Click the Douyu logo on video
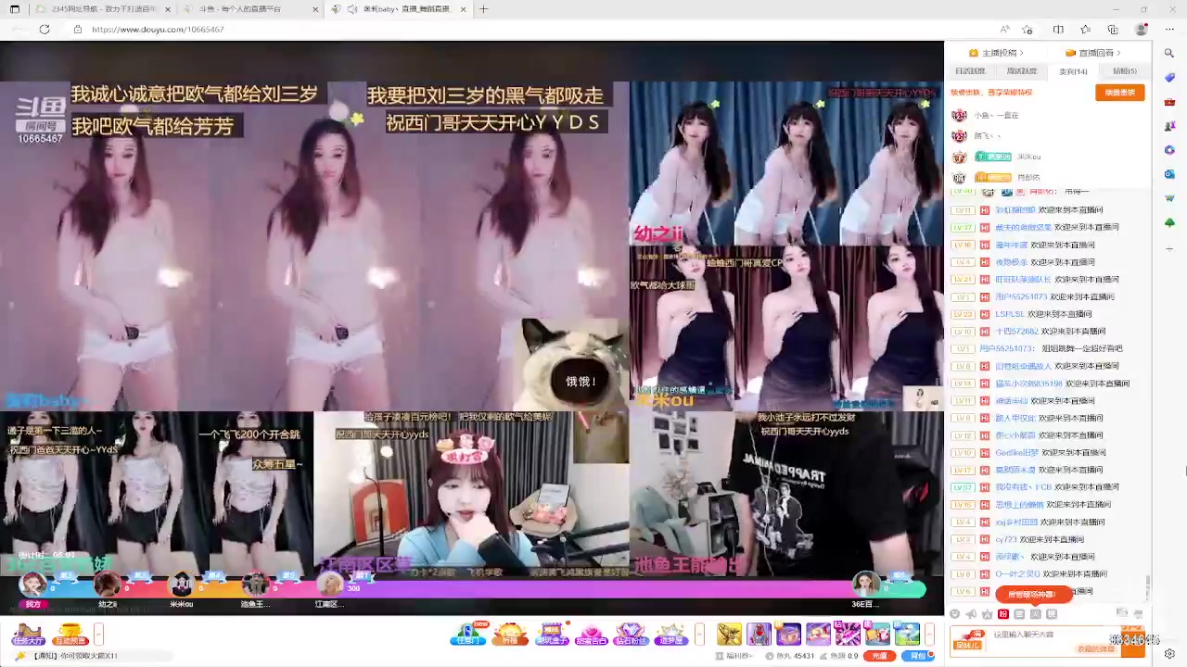 tap(40, 109)
